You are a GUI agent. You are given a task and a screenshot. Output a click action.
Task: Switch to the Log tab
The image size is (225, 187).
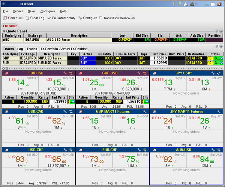pos(20,49)
